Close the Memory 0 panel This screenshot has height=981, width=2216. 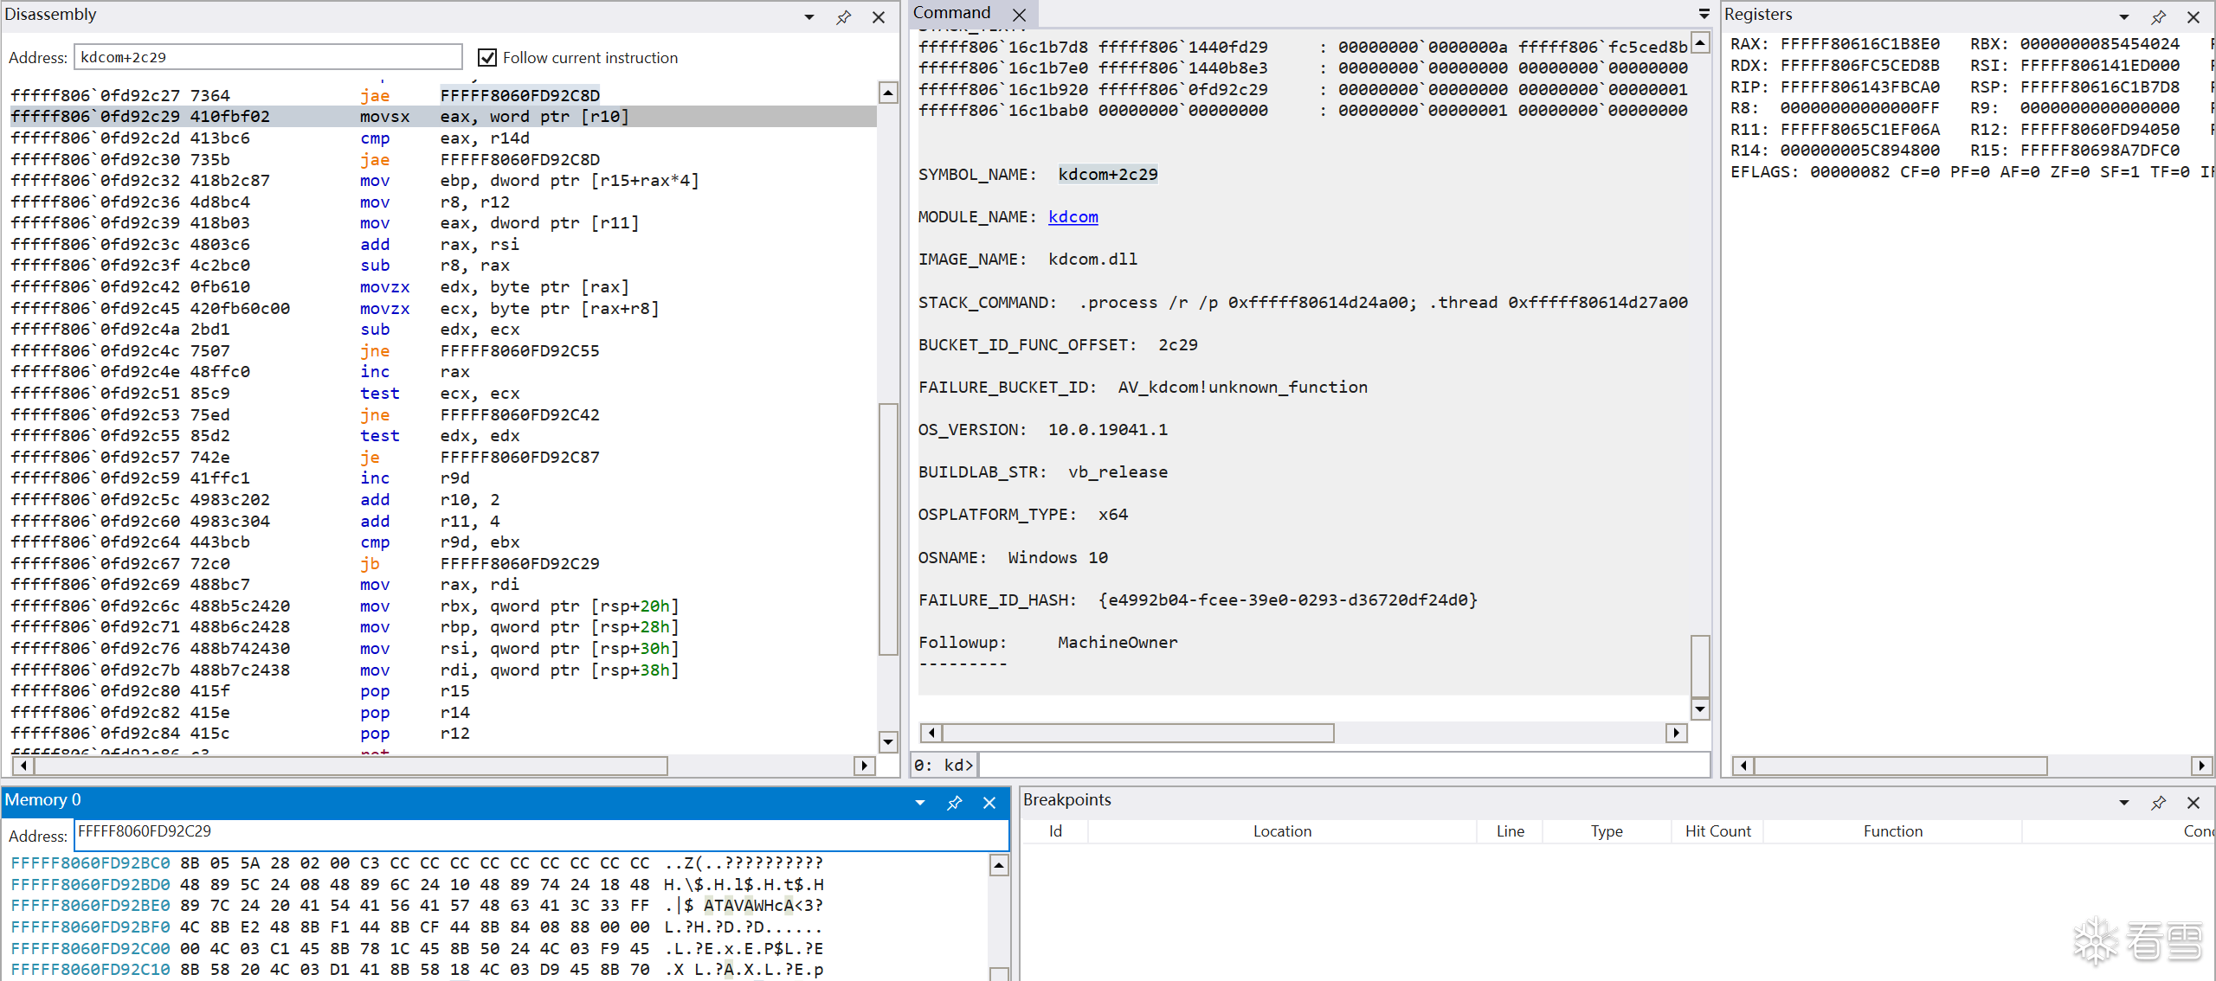pos(989,803)
